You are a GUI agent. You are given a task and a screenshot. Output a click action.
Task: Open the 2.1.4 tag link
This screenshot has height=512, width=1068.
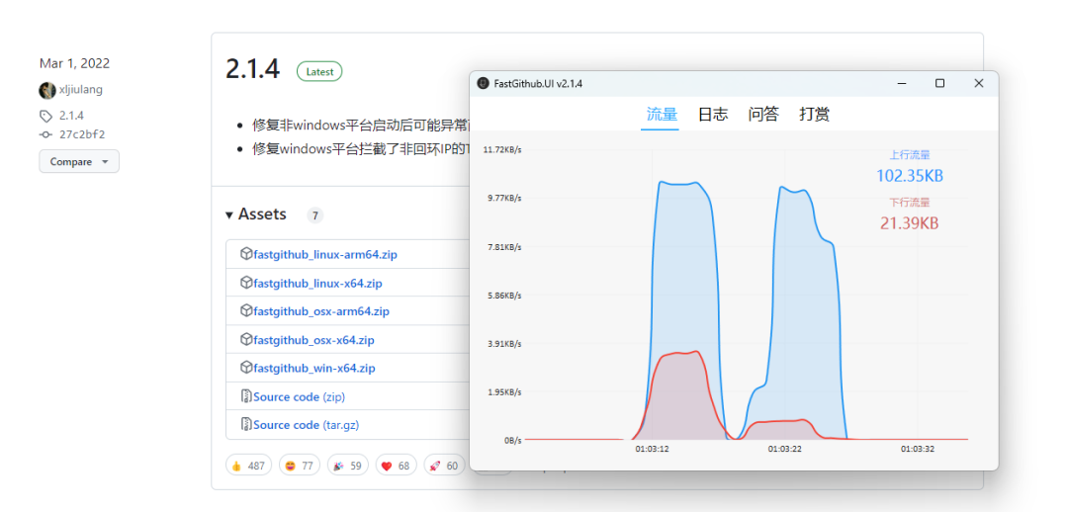(71, 116)
